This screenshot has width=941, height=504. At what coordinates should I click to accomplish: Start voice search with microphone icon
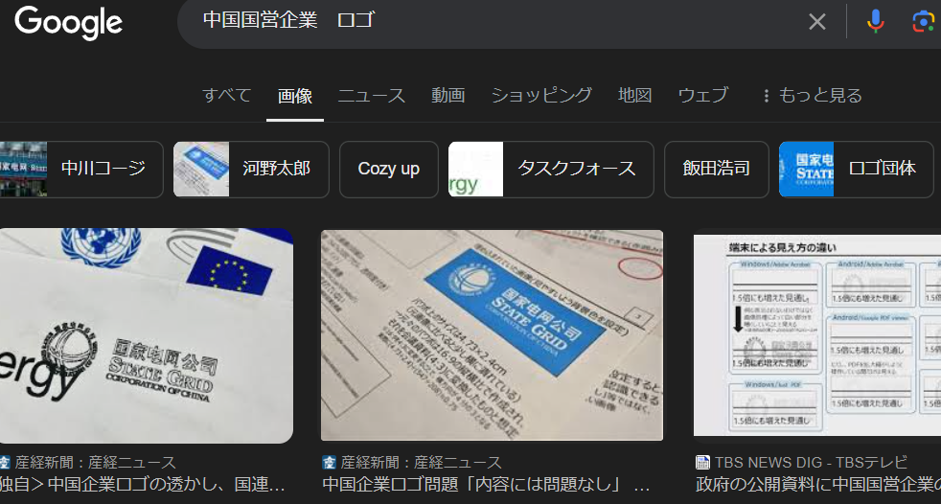pos(876,22)
